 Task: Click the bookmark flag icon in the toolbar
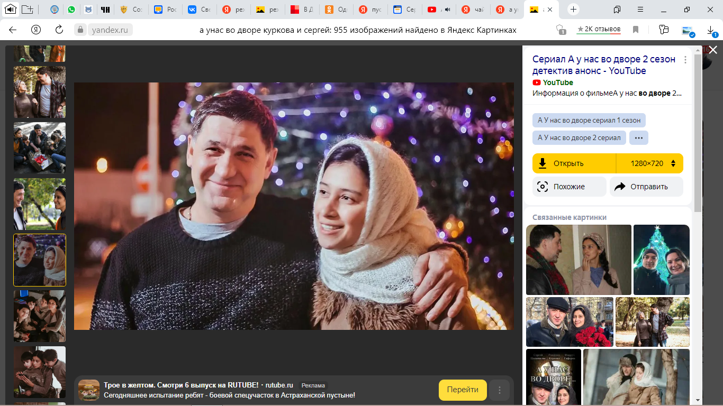636,30
